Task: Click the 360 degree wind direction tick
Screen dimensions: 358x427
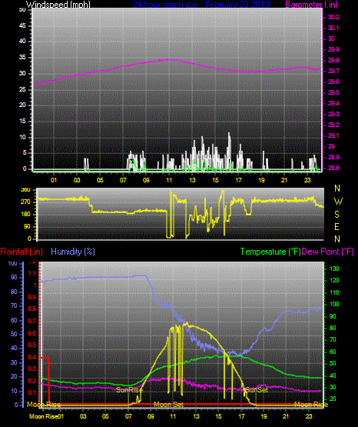Action: [x=26, y=190]
